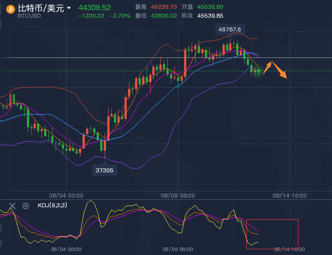Click the 比特币/美元 pair name
The width and height of the screenshot is (332, 255).
click(41, 8)
